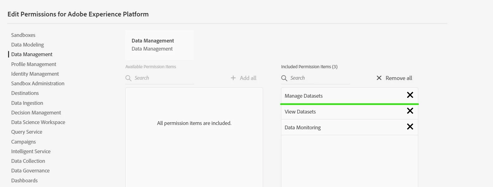Viewport: 493px width, 187px height.
Task: Select the Query Service category
Action: point(27,132)
